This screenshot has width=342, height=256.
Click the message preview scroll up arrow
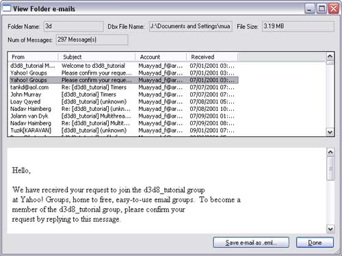pos(330,152)
